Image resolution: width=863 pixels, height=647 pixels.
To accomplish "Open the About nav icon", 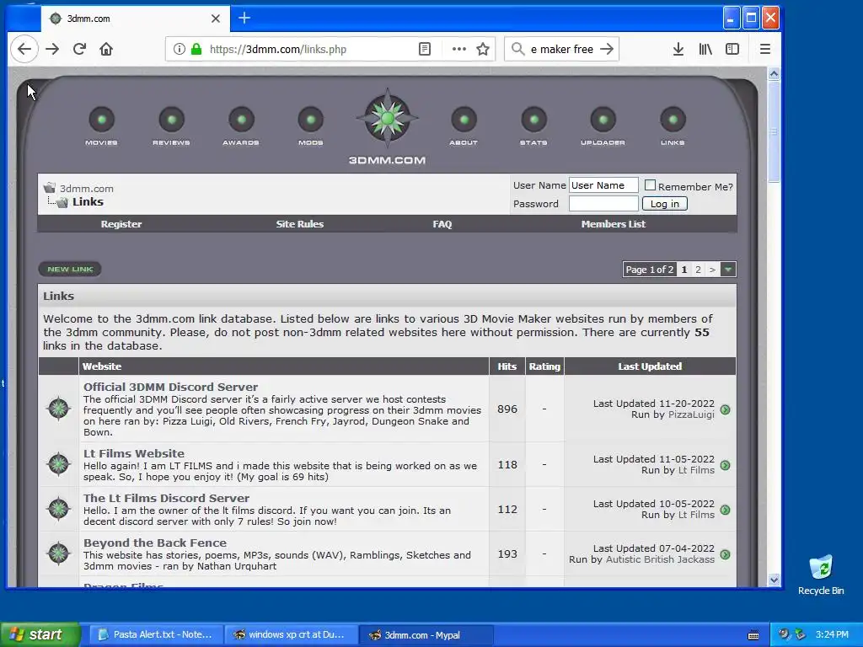I will [464, 120].
